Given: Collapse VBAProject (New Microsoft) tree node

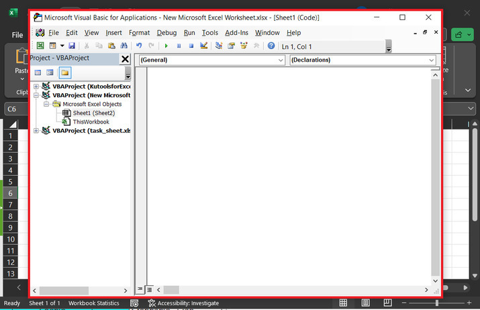Looking at the screenshot, I should pyautogui.click(x=36, y=95).
